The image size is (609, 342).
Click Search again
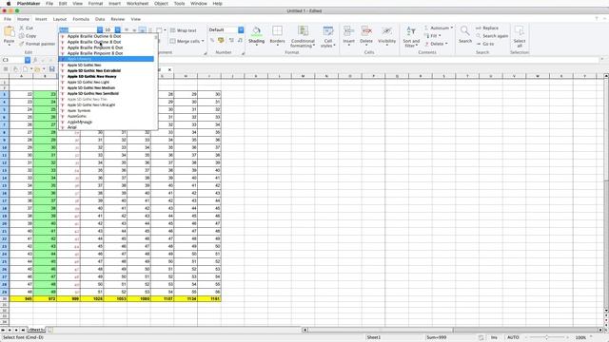[x=492, y=36]
